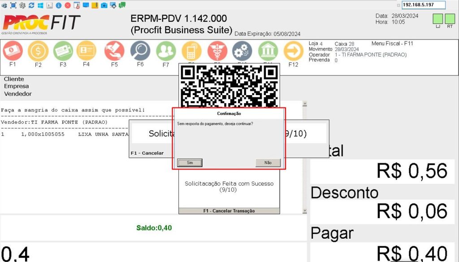The height and width of the screenshot is (262, 459).
Task: Click F1 - Cancelar Transação button
Action: [229, 211]
